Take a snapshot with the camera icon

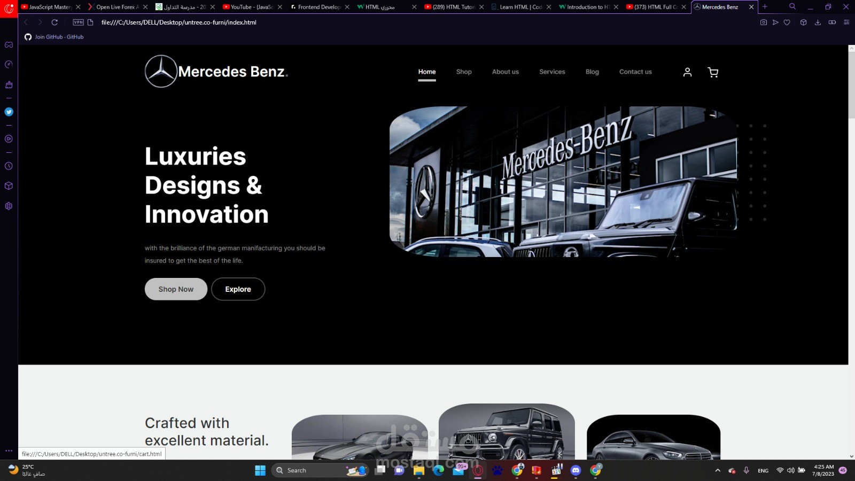click(763, 22)
